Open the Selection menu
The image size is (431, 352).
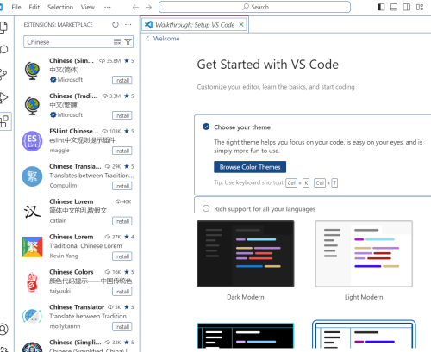(x=60, y=7)
